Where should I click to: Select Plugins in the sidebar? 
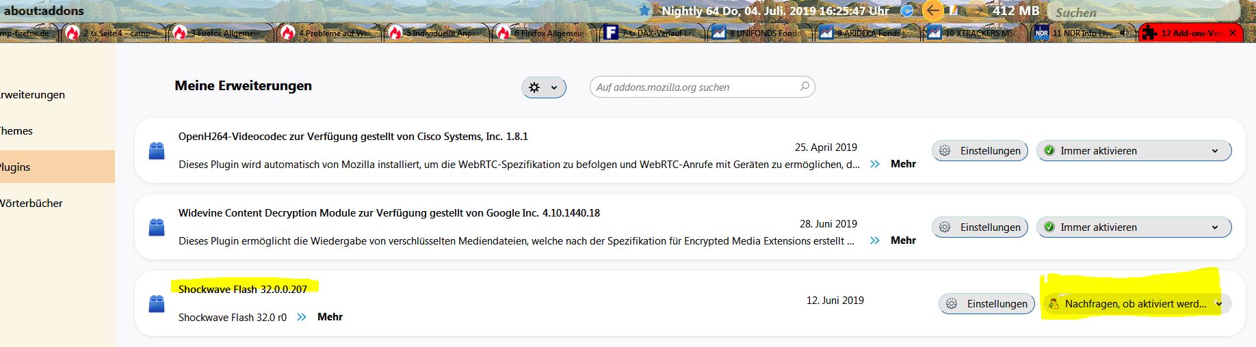pos(57,167)
